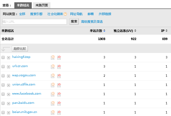Expand the beian.miit.gov.cn entry
The image size is (171, 116).
9,113
